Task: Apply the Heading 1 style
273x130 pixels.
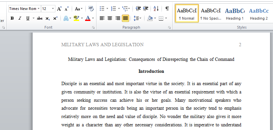Action: coord(235,13)
